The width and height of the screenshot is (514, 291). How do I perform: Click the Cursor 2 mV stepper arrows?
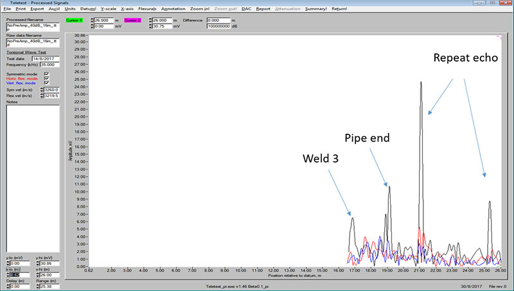[150, 26]
